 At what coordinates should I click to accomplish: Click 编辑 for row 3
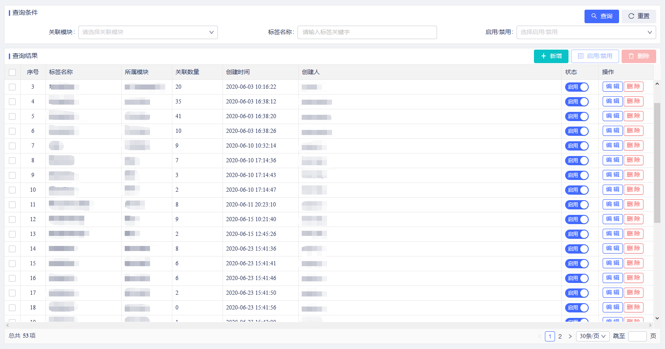[612, 87]
